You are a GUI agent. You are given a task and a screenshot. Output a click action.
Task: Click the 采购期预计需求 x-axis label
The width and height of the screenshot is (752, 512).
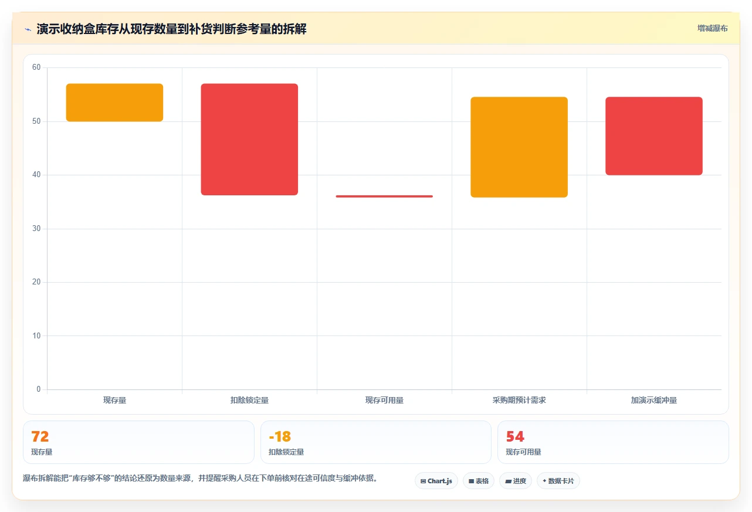pos(519,401)
